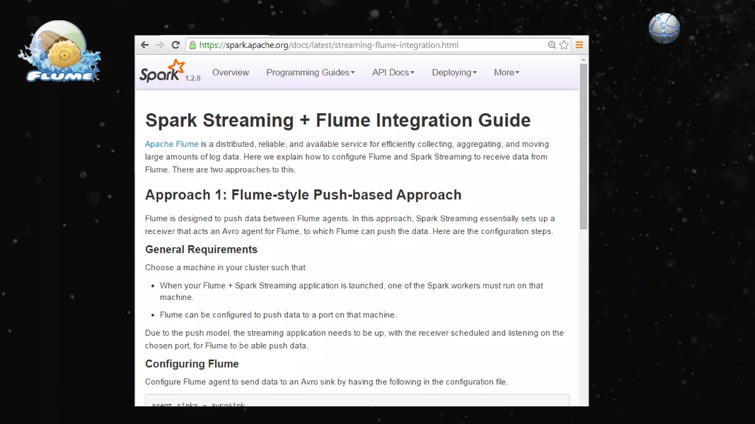755x424 pixels.
Task: Click the green padlock security icon
Action: tap(192, 45)
